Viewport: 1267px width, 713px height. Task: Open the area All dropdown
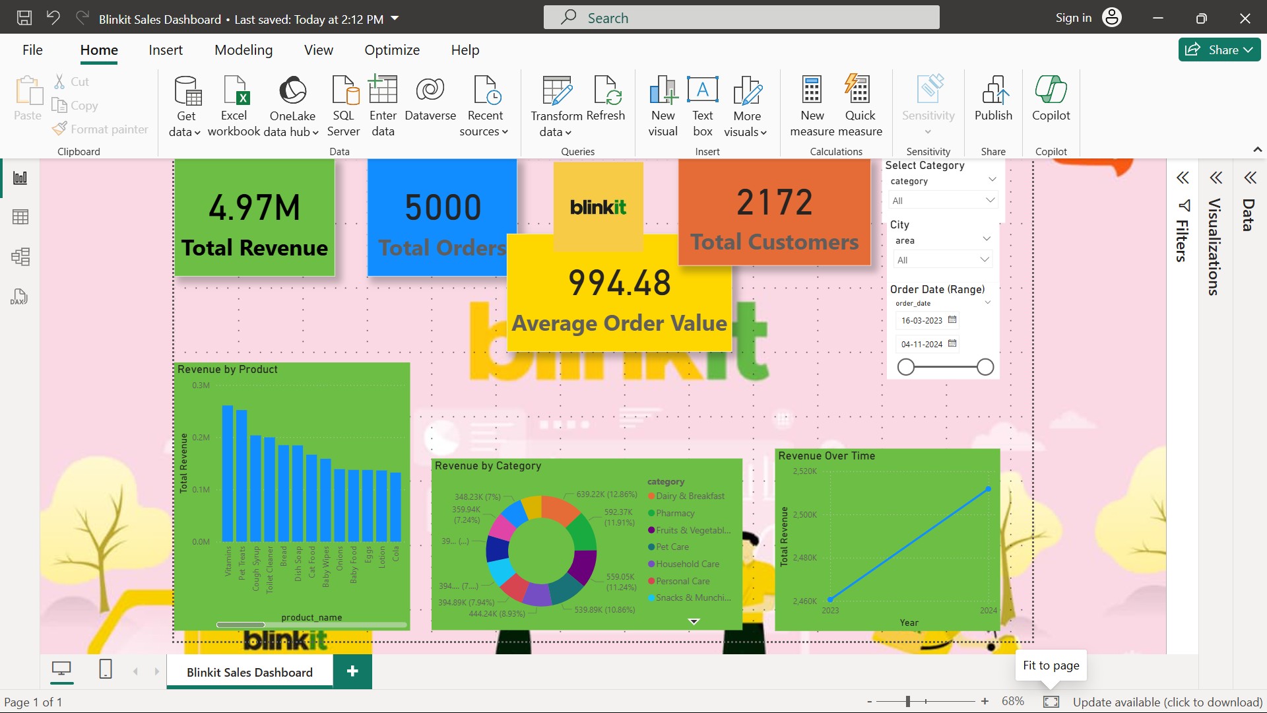click(x=943, y=259)
